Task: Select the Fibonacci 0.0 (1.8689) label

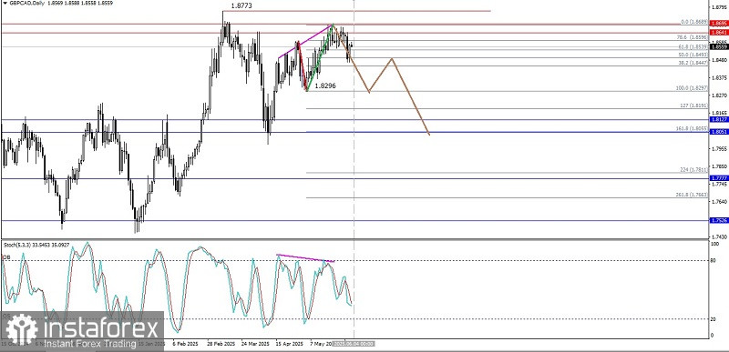Action: 693,22
